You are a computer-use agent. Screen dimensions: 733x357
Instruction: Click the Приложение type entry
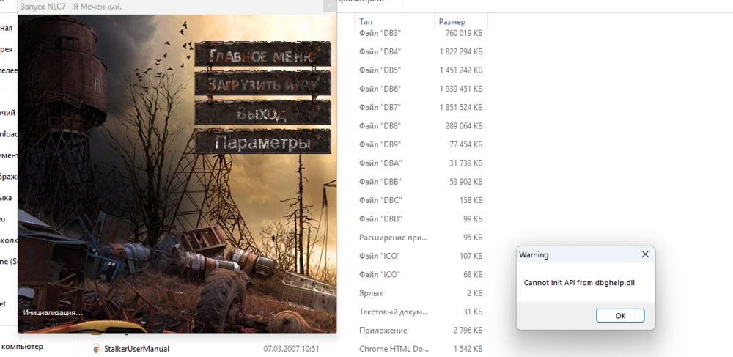[x=383, y=331]
